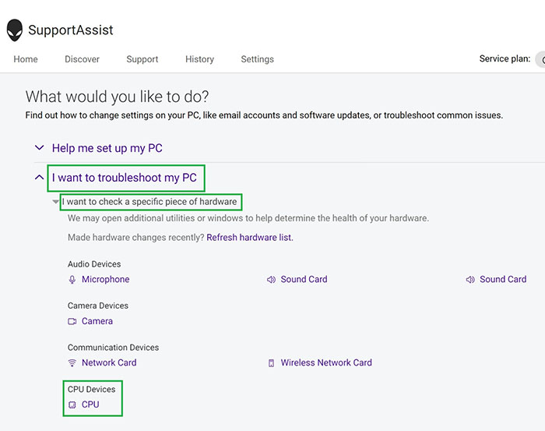Screen dimensions: 545x431
Task: Click the camera icon under Camera Devices
Action: click(72, 321)
